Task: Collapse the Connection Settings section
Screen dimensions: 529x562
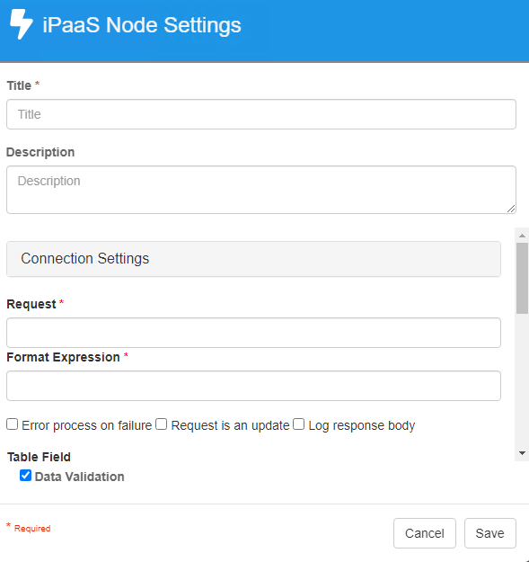Action: pos(253,259)
